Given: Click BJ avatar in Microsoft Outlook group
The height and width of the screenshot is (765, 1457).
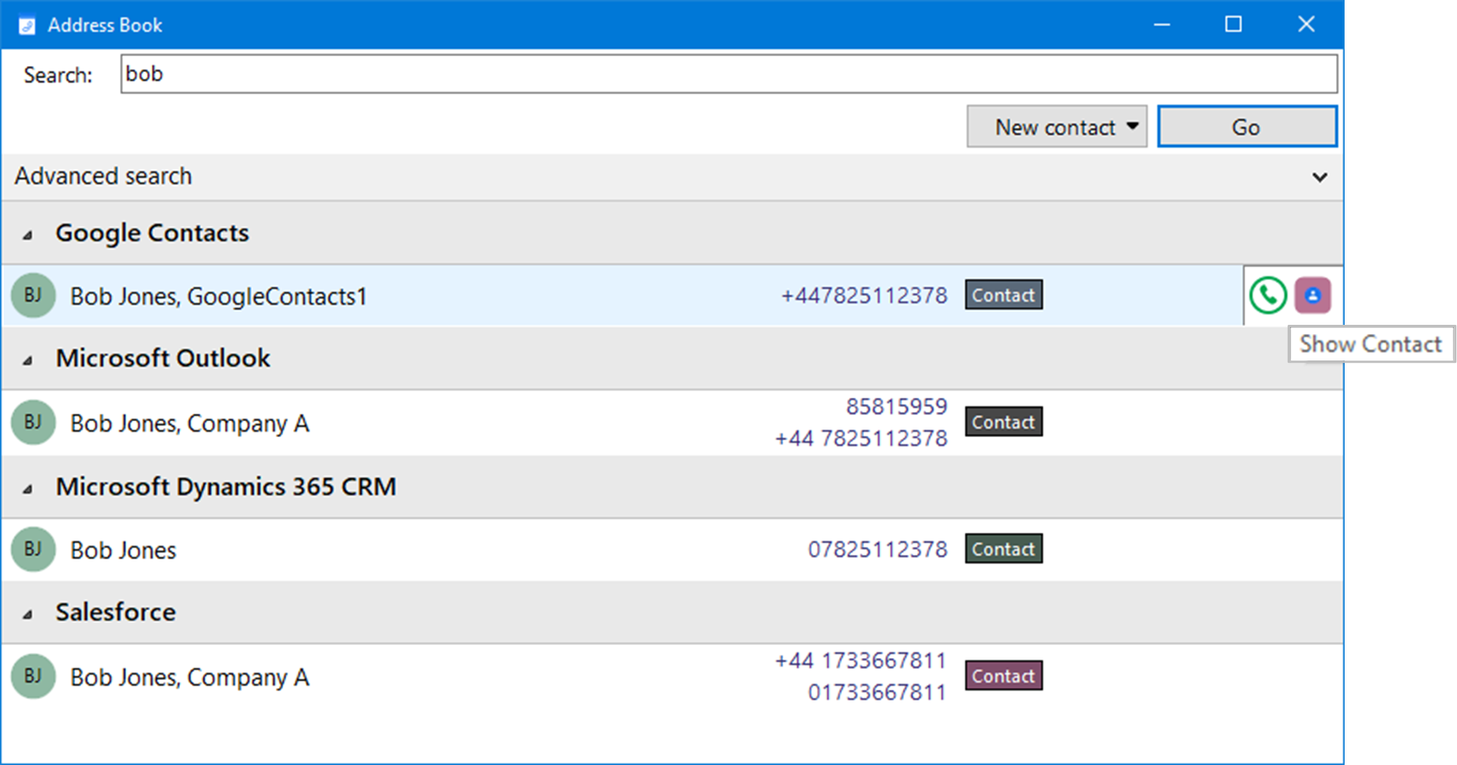Looking at the screenshot, I should coord(33,422).
